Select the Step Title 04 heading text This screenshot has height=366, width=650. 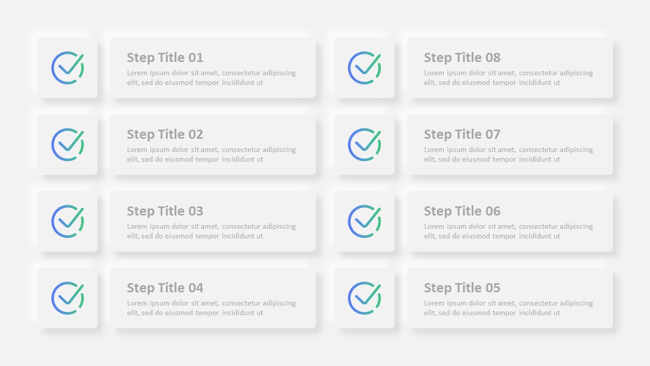click(165, 288)
